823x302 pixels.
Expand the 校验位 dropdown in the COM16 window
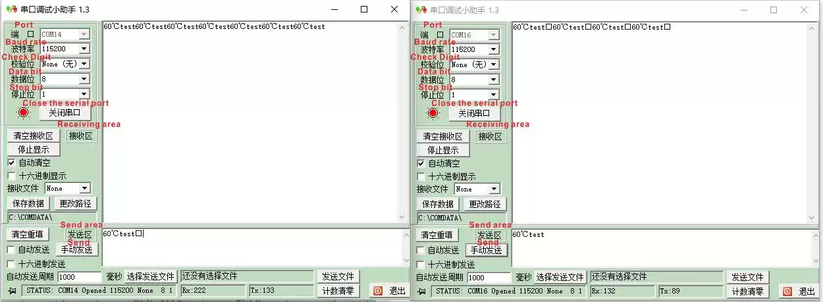[493, 64]
